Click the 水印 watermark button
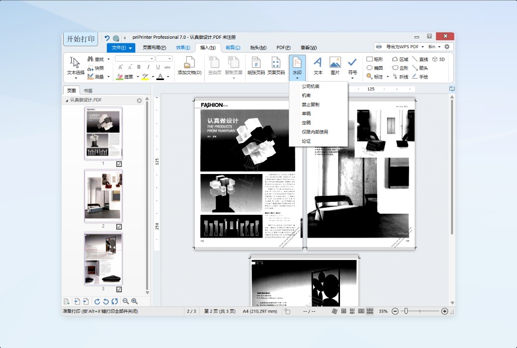This screenshot has height=348, width=517. coord(297,67)
